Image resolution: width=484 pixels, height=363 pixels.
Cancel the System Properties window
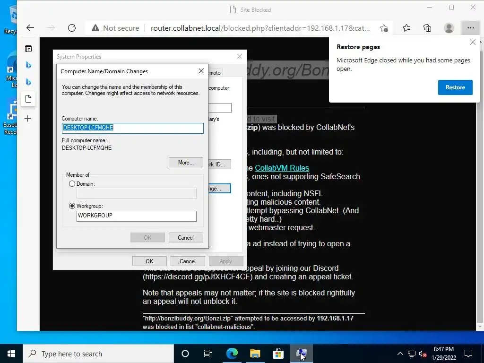pyautogui.click(x=187, y=261)
